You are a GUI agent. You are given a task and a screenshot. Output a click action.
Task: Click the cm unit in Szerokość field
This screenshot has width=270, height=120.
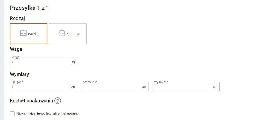pos(144,87)
